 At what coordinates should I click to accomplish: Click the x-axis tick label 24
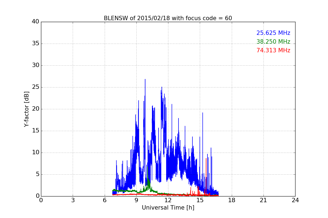point(295,200)
